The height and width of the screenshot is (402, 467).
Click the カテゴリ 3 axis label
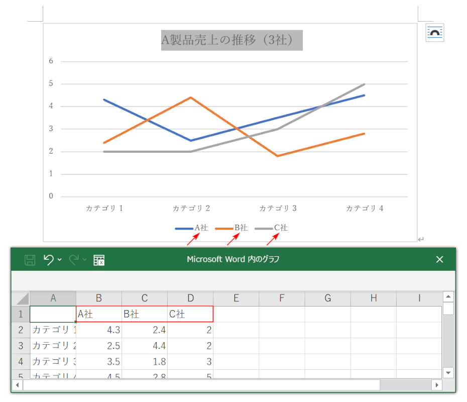278,208
